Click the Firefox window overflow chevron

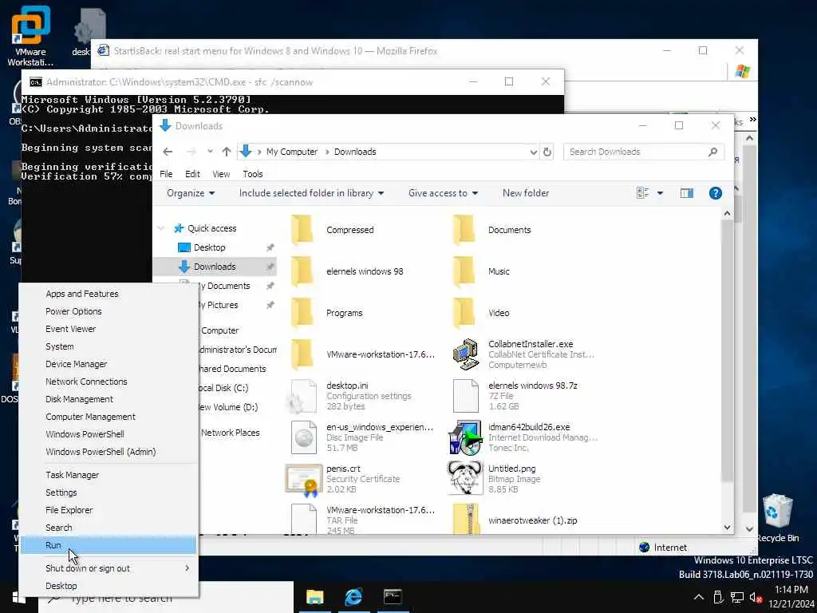click(752, 120)
